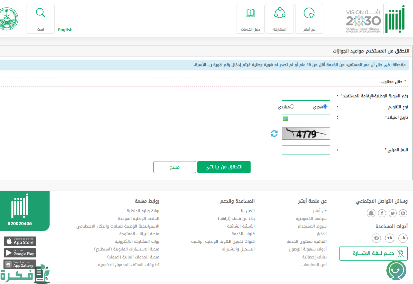This screenshot has width=413, height=284.
Task: Open Absher's YouTube channel icon
Action: (x=403, y=213)
